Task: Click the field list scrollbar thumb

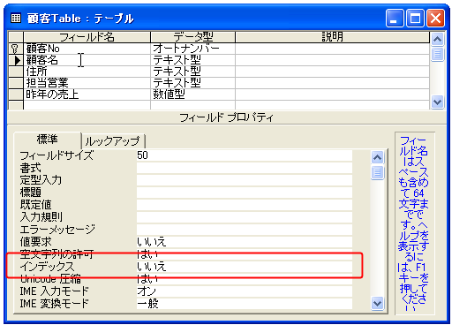Action: pos(437,54)
